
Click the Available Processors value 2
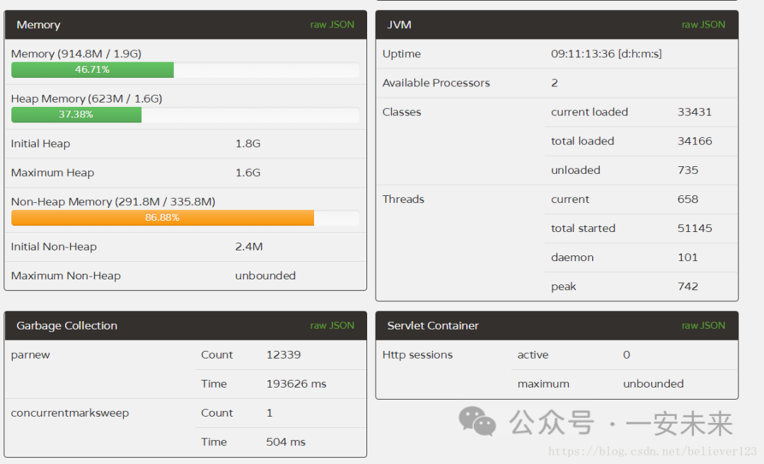(x=555, y=83)
